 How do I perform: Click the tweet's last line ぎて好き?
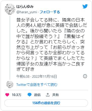(25, 69)
